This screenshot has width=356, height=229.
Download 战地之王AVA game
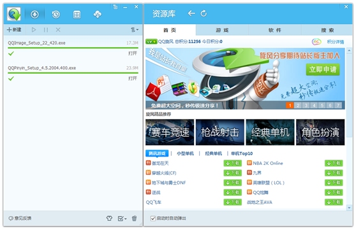334,202
